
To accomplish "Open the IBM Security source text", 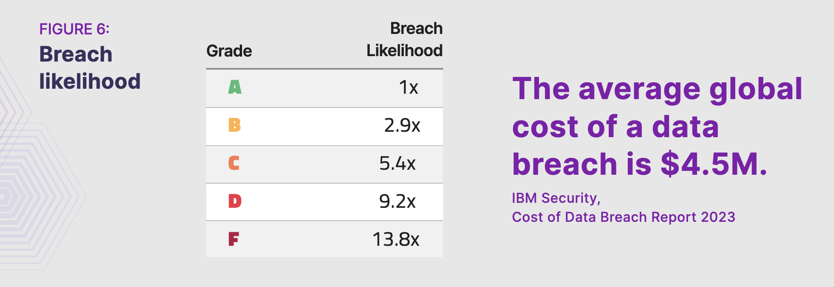I will click(x=556, y=198).
